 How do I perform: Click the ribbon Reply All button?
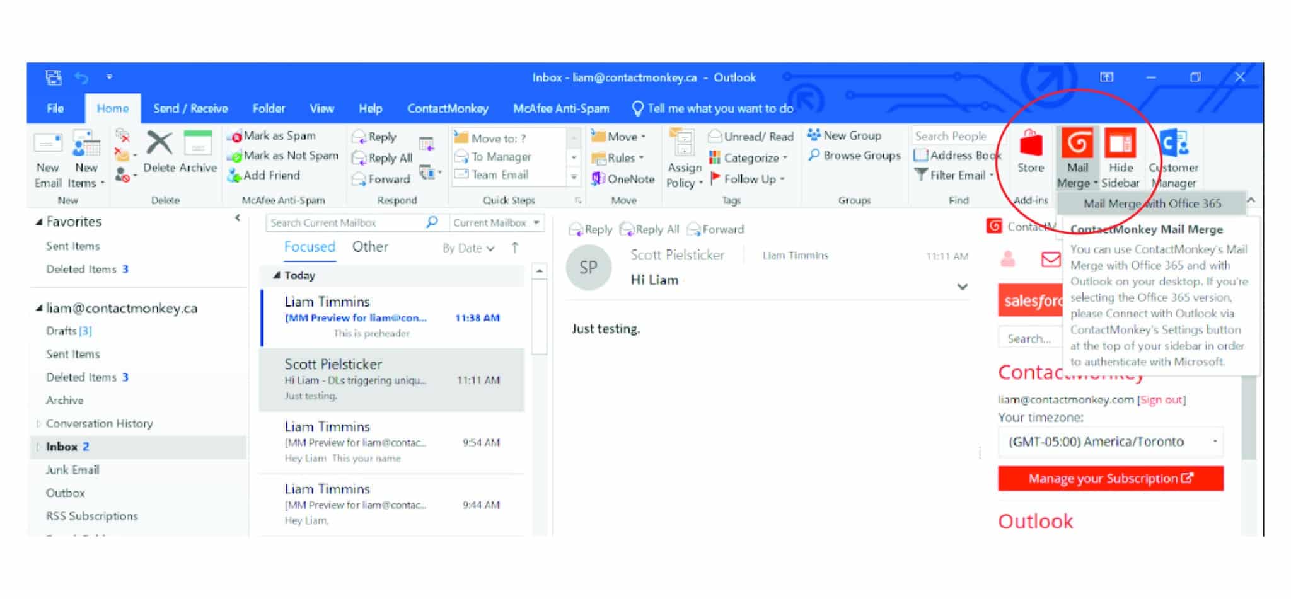pos(383,158)
